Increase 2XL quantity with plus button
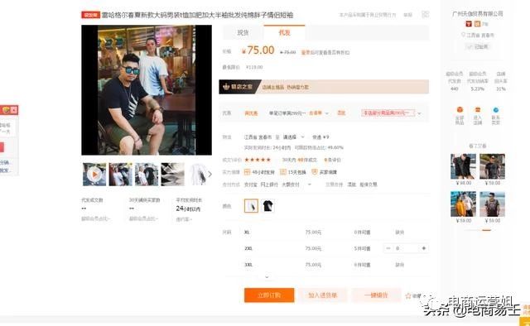530x326 pixels. click(424, 248)
